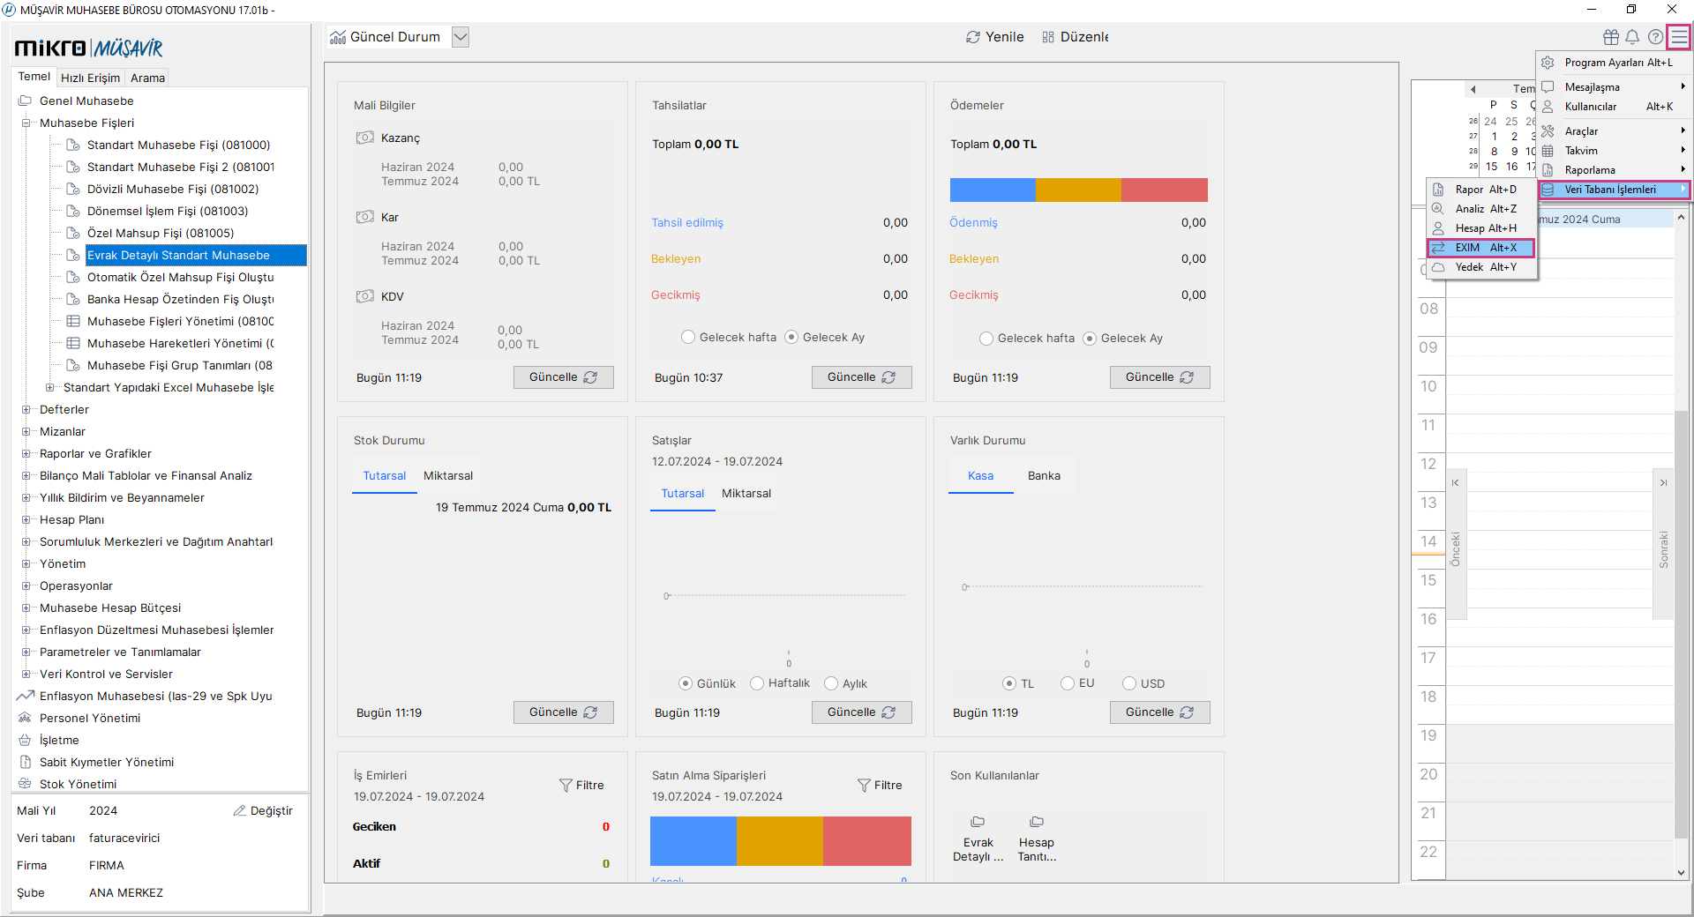This screenshot has height=917, width=1694.
Task: Click the gift box icon
Action: [x=1610, y=37]
